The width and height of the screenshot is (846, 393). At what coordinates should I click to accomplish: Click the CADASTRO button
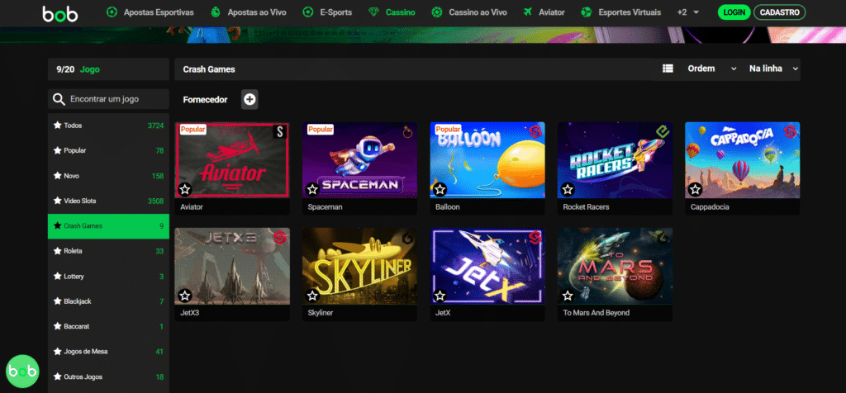click(x=780, y=12)
